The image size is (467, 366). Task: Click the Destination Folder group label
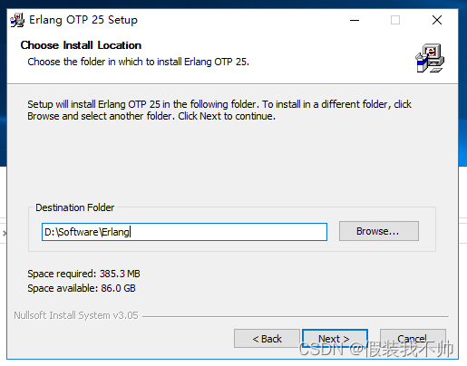pos(75,207)
